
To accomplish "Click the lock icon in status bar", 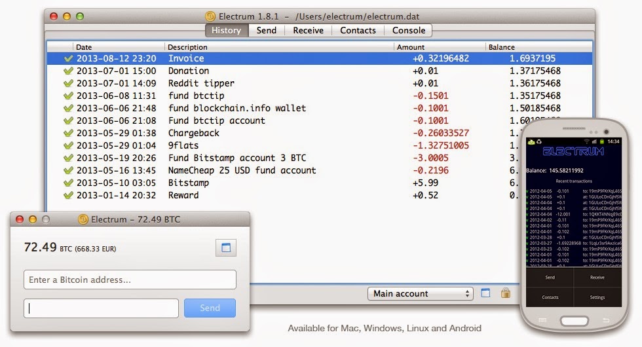I will pos(506,293).
